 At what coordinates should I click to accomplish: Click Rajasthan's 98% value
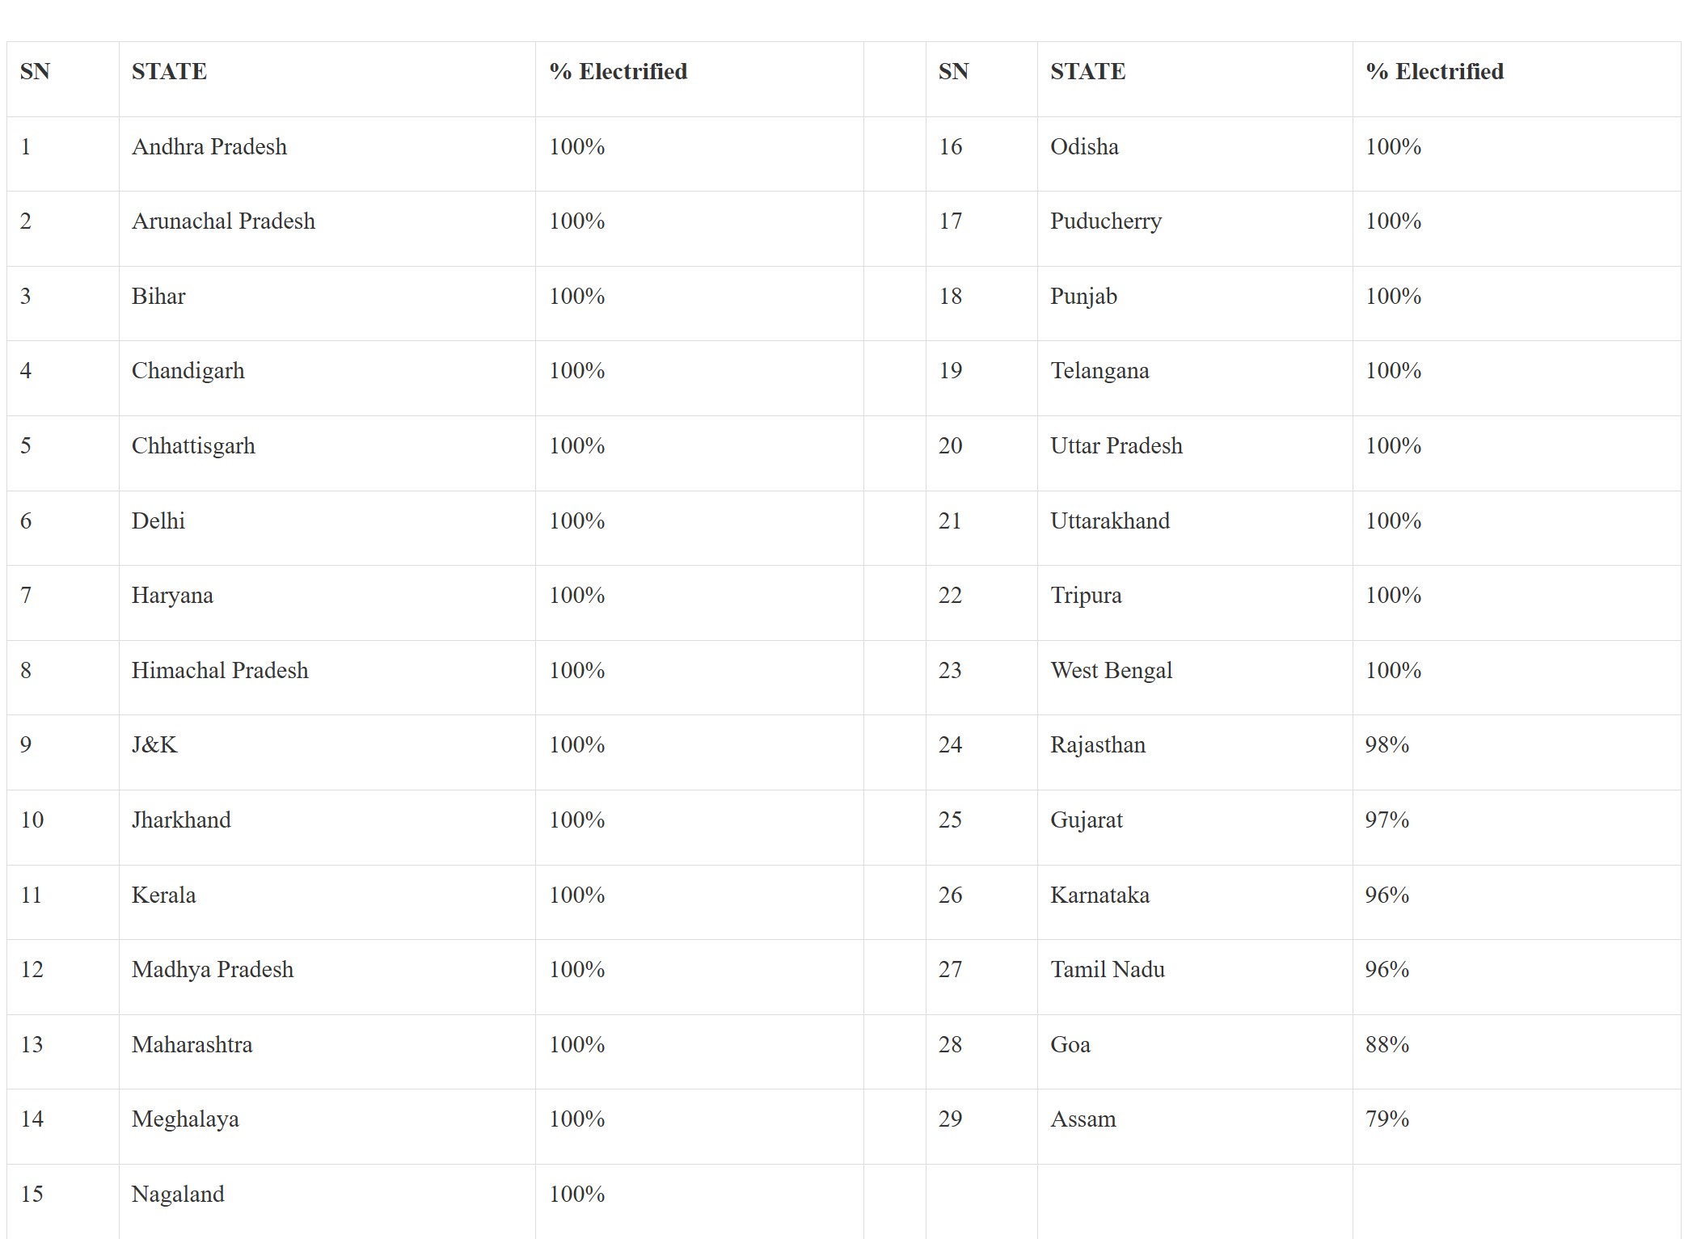[1386, 745]
